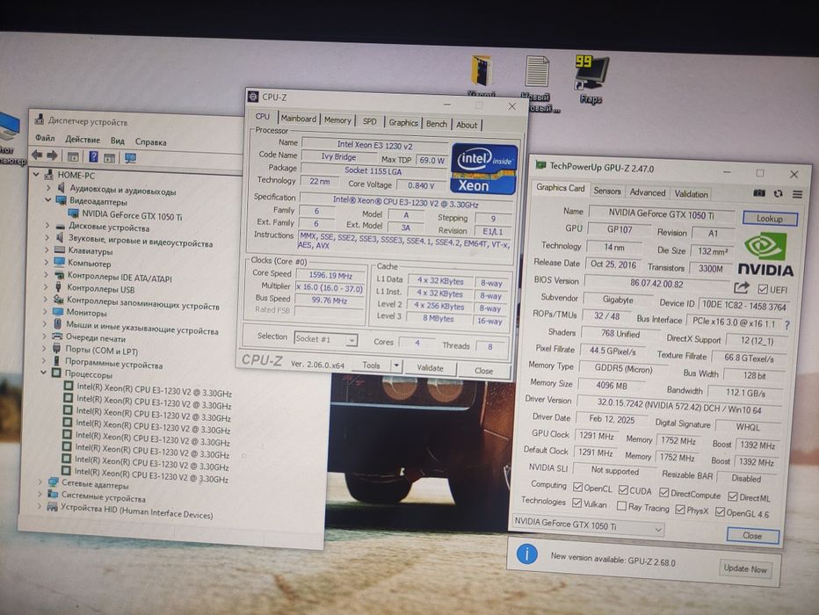The height and width of the screenshot is (615, 819).
Task: Toggle the OpenGL 4.6 checkbox
Action: (x=720, y=511)
